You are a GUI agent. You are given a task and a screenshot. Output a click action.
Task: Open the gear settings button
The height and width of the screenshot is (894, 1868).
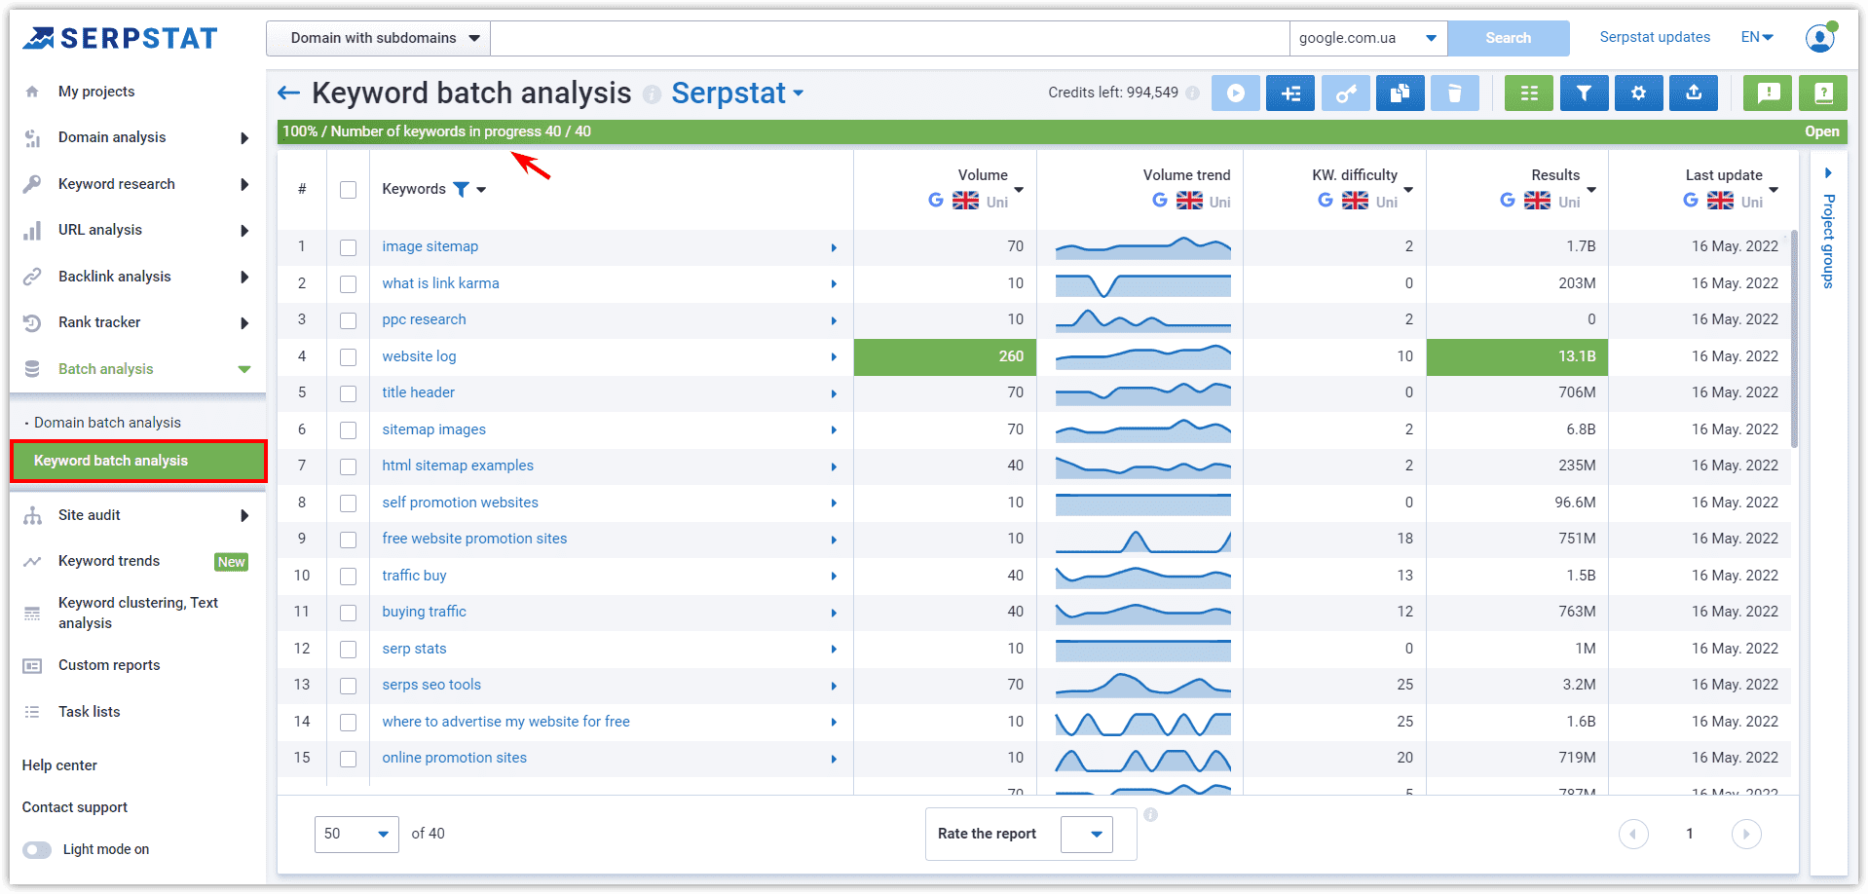pos(1638,93)
